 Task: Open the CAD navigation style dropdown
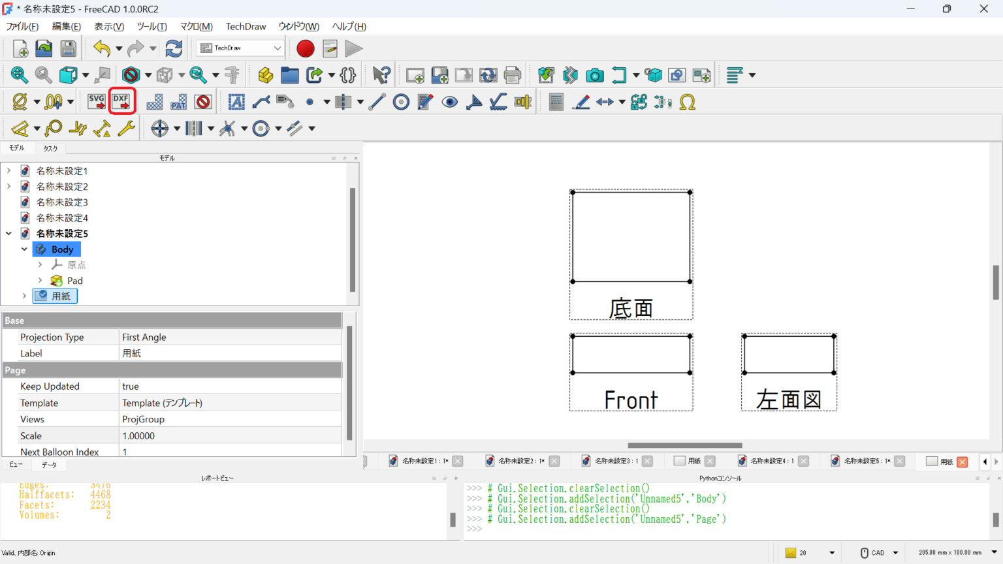coord(877,552)
